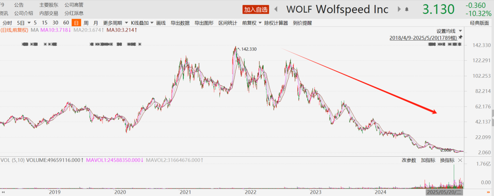Click the date range 2018/4/9-2025/5/20 link
This screenshot has height=196, width=494.
point(423,37)
